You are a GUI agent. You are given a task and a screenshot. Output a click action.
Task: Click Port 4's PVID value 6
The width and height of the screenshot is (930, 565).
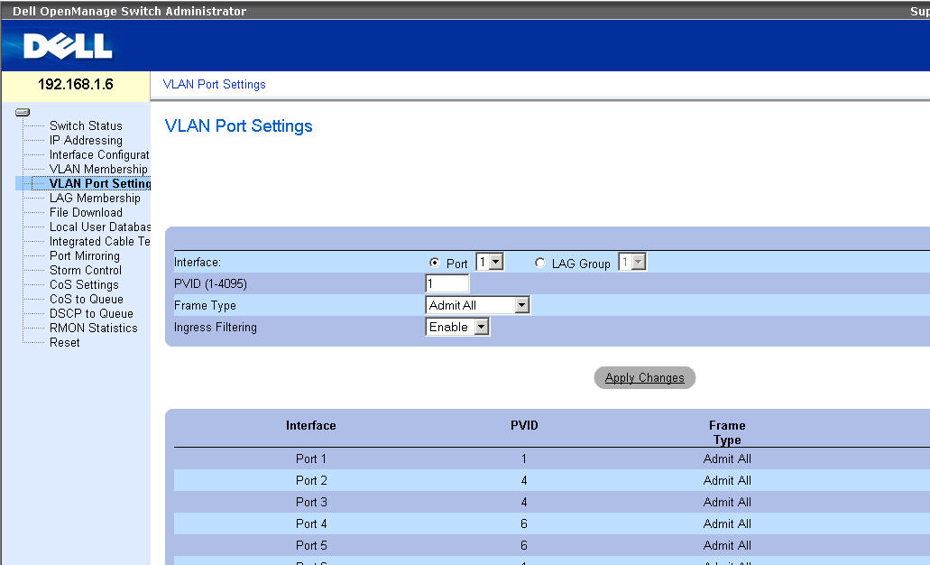click(x=524, y=523)
